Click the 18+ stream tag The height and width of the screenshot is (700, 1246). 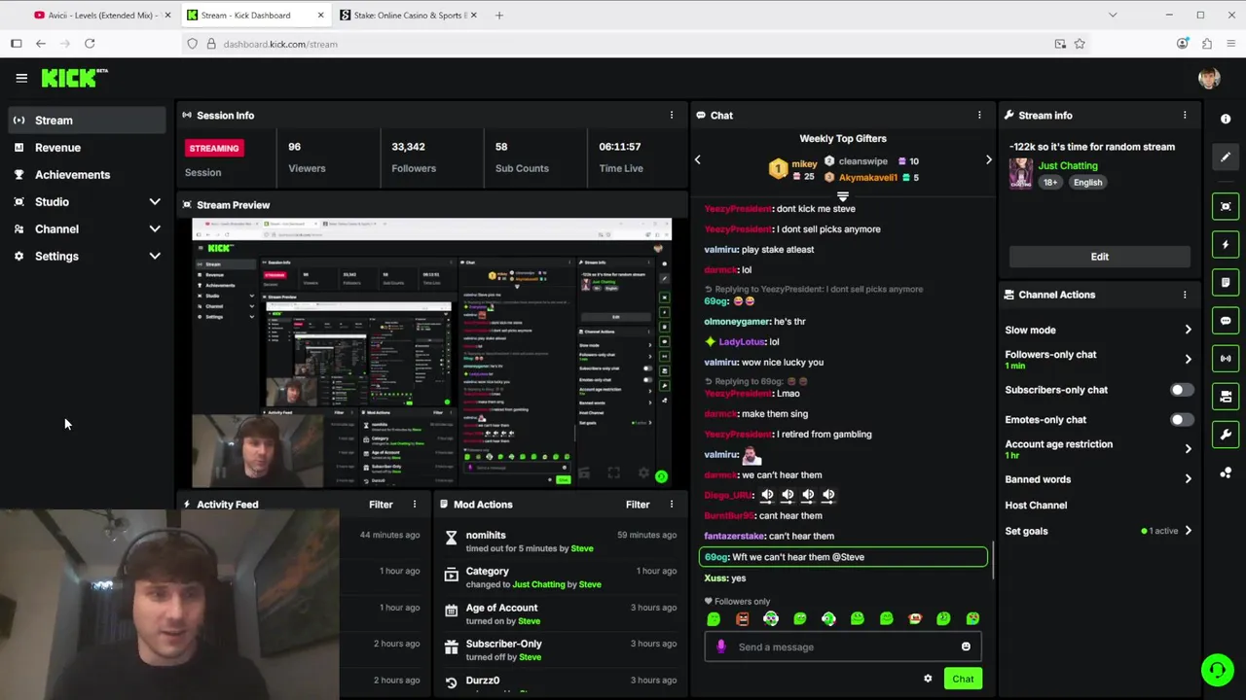pyautogui.click(x=1050, y=183)
